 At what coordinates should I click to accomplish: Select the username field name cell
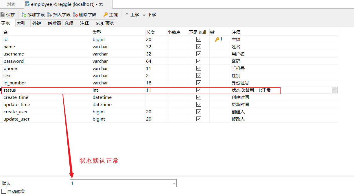(x=47, y=54)
